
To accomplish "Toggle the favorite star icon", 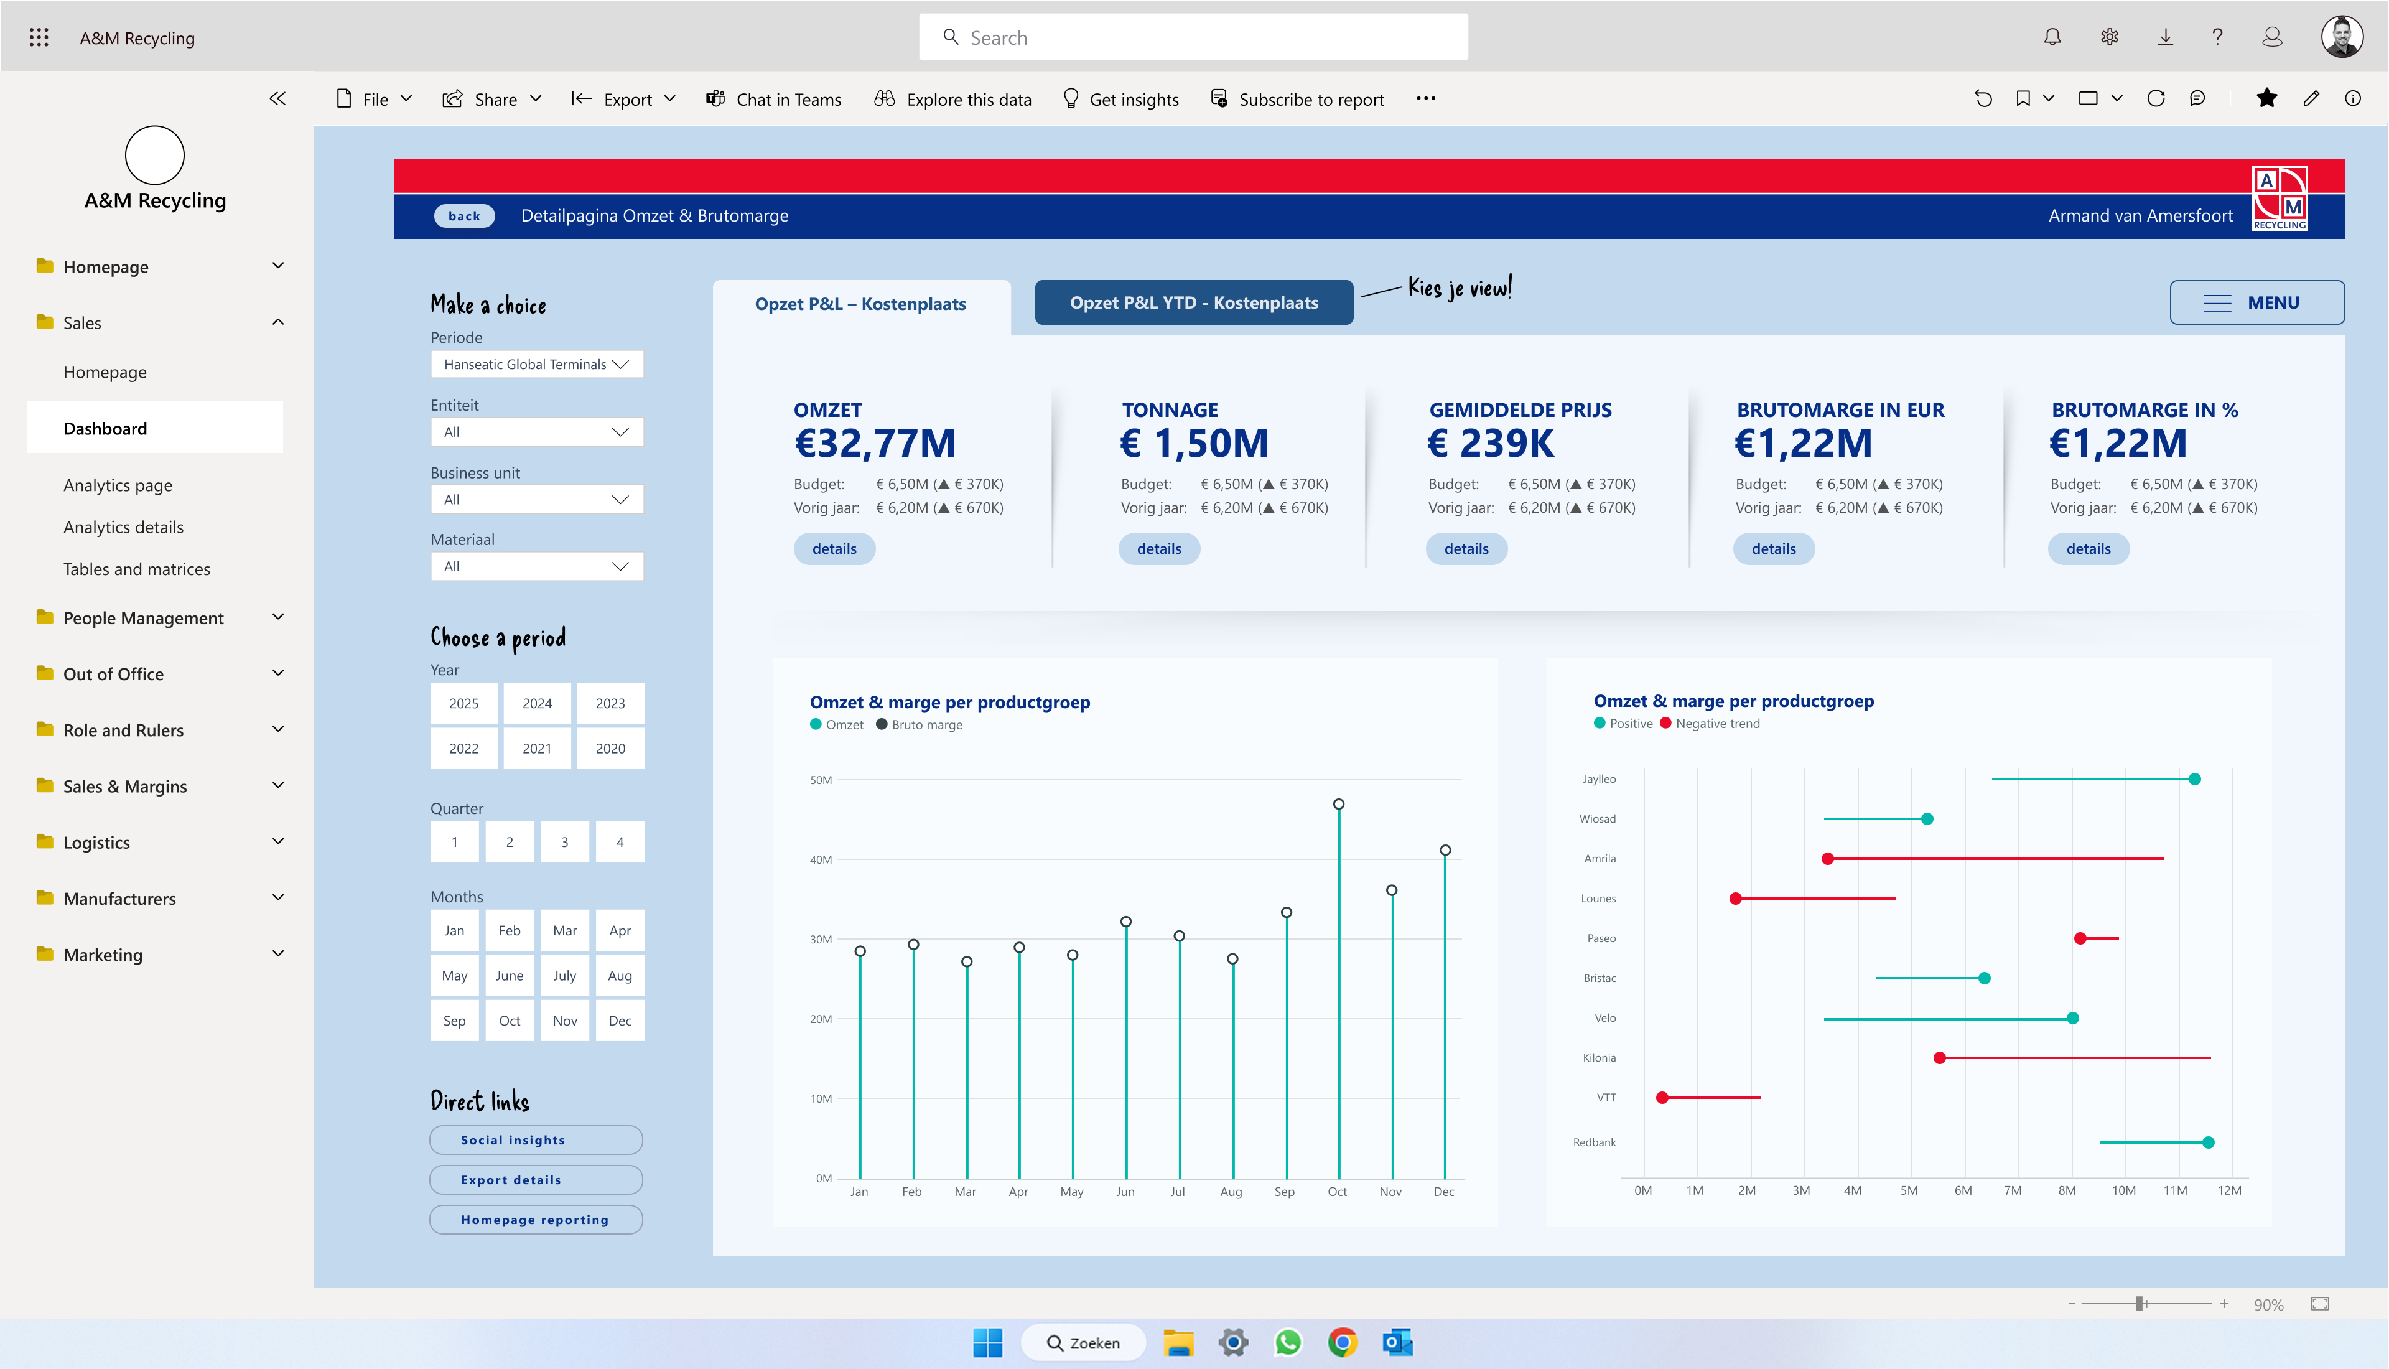I will tap(2267, 98).
